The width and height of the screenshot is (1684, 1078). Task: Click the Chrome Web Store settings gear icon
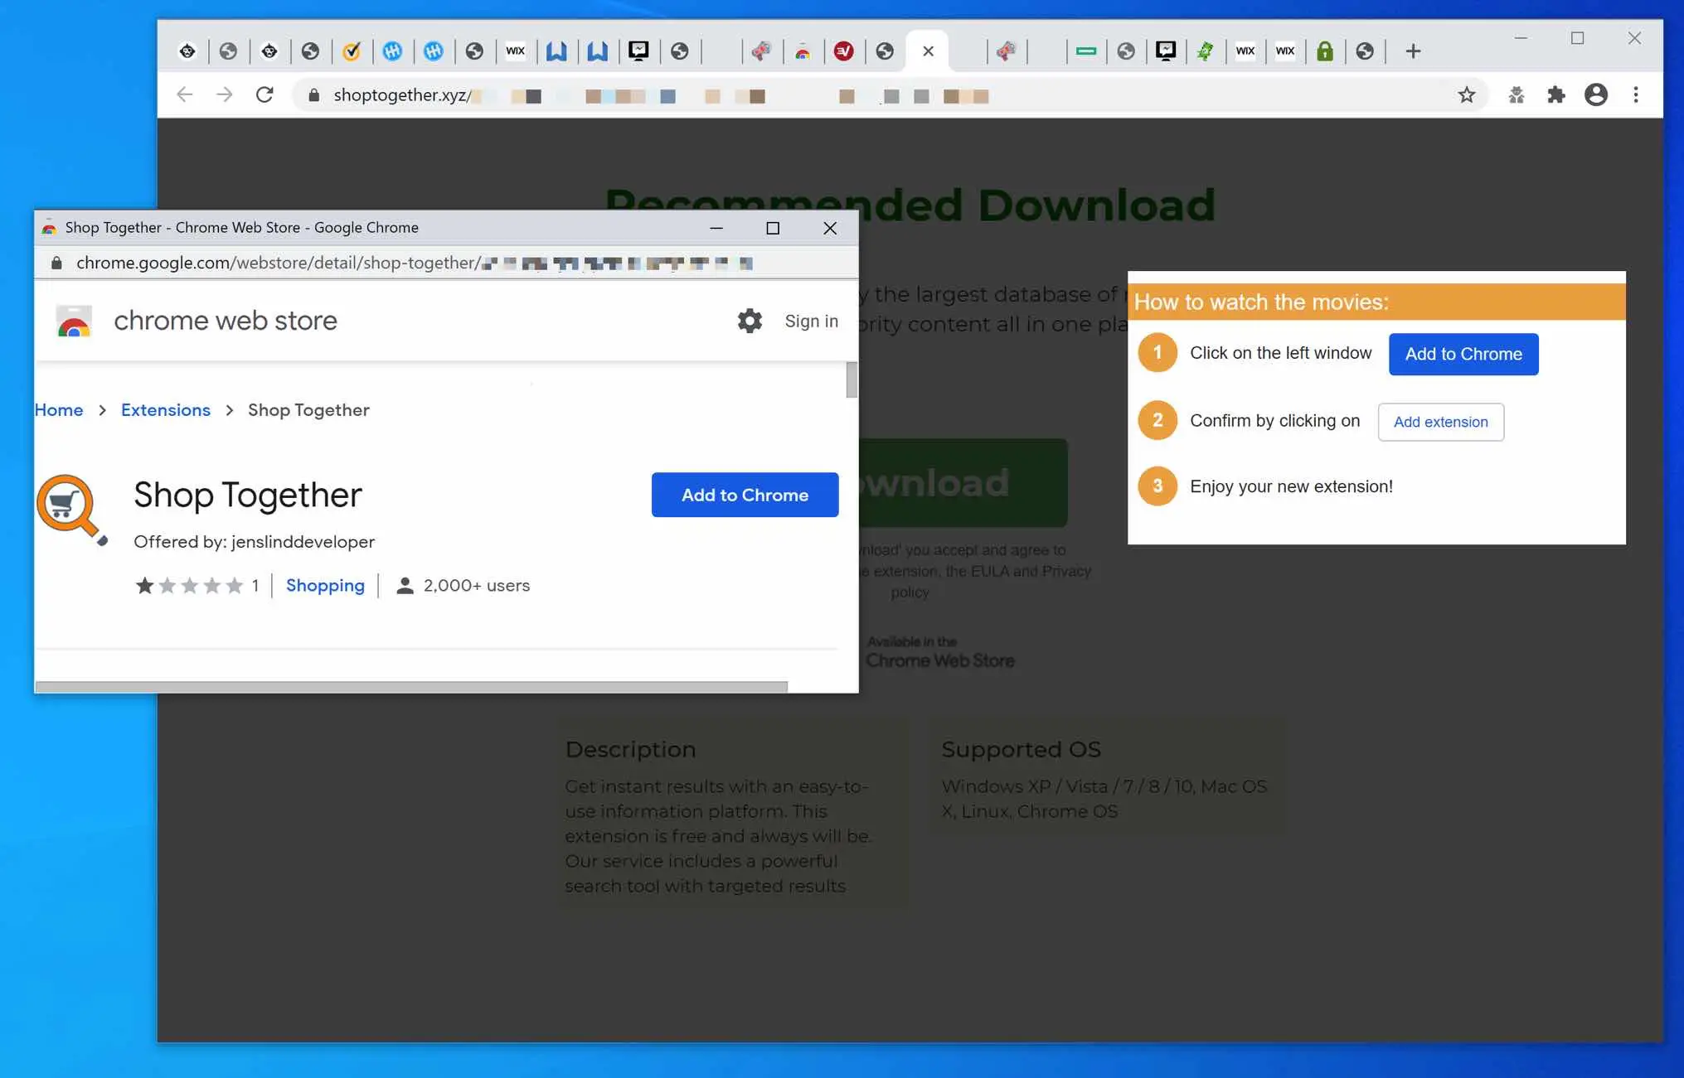click(x=750, y=320)
